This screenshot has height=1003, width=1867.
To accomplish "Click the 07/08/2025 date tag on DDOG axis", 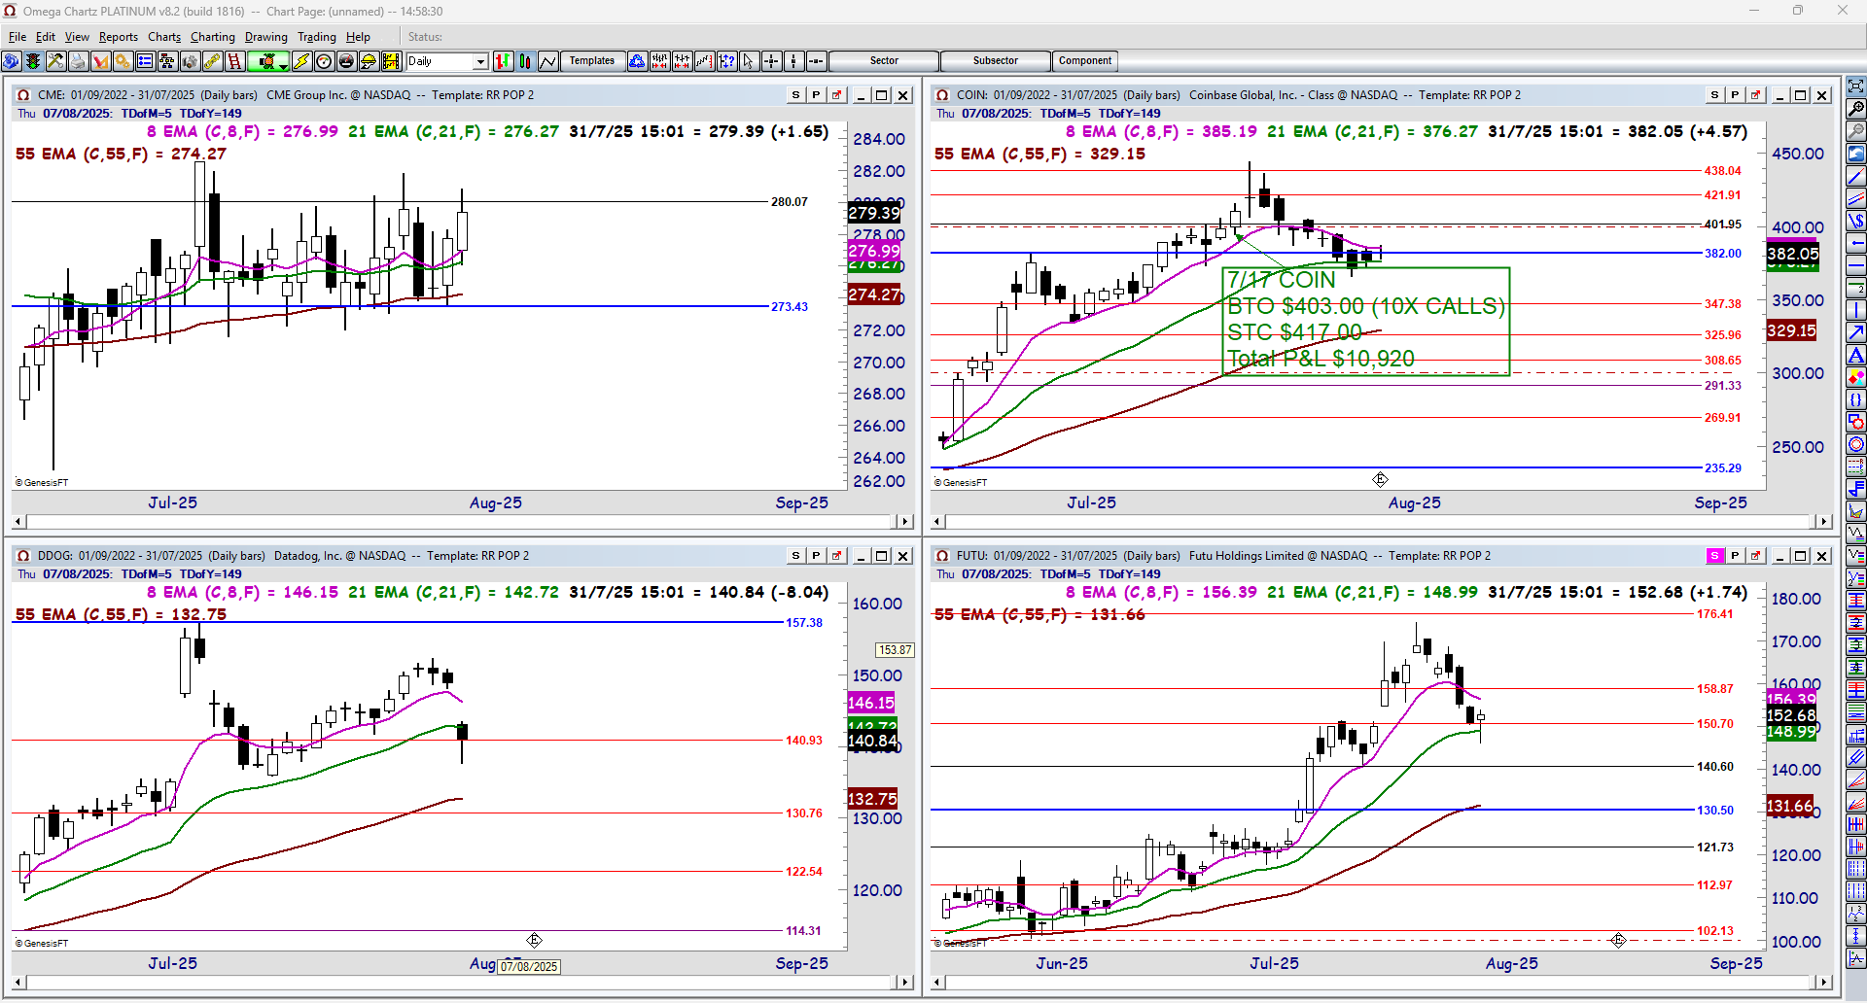I will [x=530, y=967].
